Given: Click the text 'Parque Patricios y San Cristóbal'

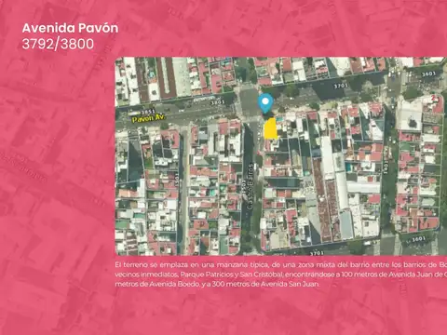Looking at the screenshot, I should pyautogui.click(x=232, y=275).
